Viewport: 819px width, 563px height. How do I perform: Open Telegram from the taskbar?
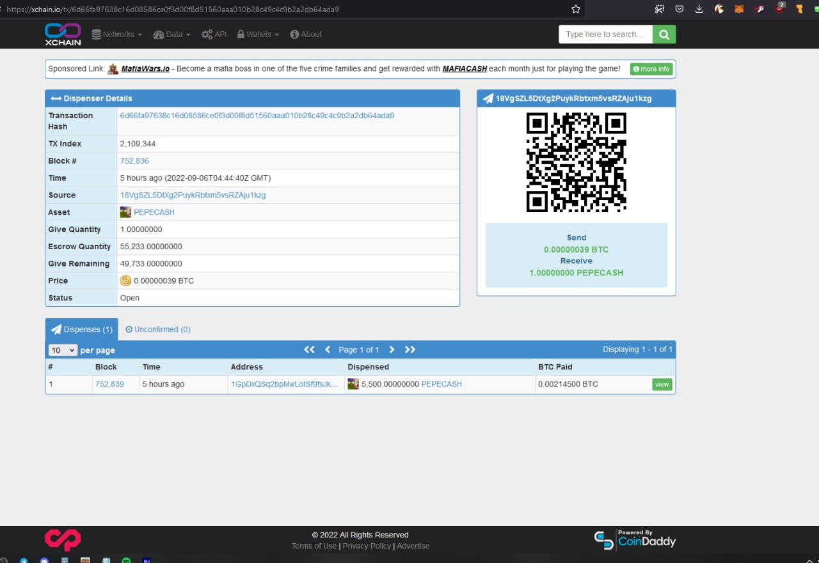pyautogui.click(x=24, y=560)
